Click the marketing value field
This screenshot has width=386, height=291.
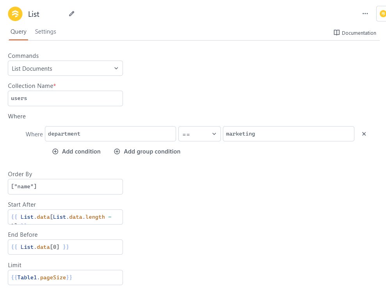pos(288,134)
